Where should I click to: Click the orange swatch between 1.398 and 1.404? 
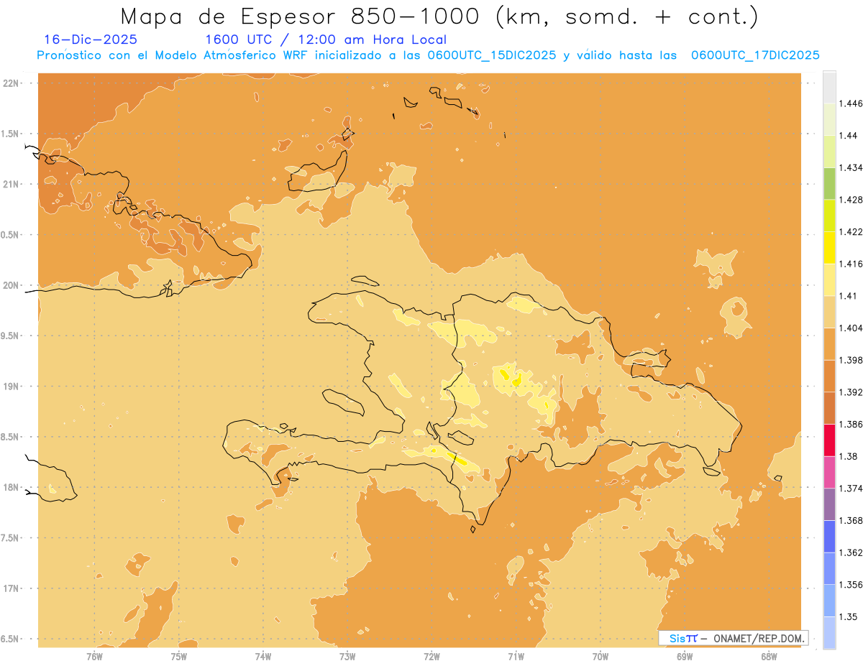point(829,343)
